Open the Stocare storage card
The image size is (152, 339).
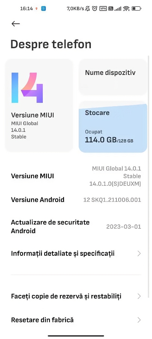coord(113,127)
